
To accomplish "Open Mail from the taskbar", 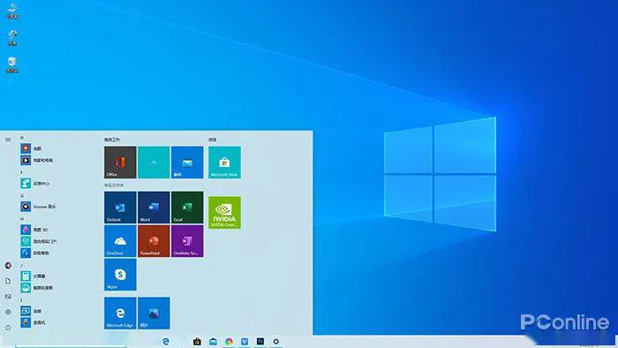I will (214, 341).
